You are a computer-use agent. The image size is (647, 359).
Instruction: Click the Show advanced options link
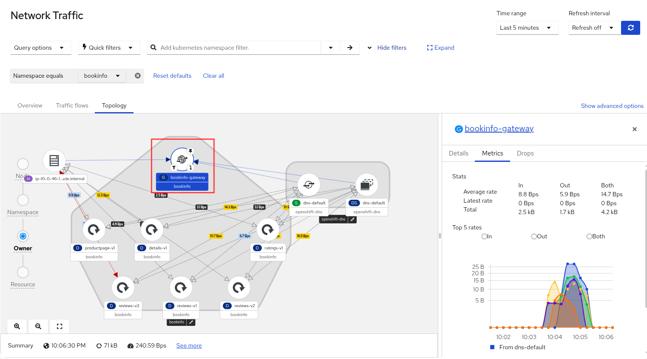coord(612,106)
